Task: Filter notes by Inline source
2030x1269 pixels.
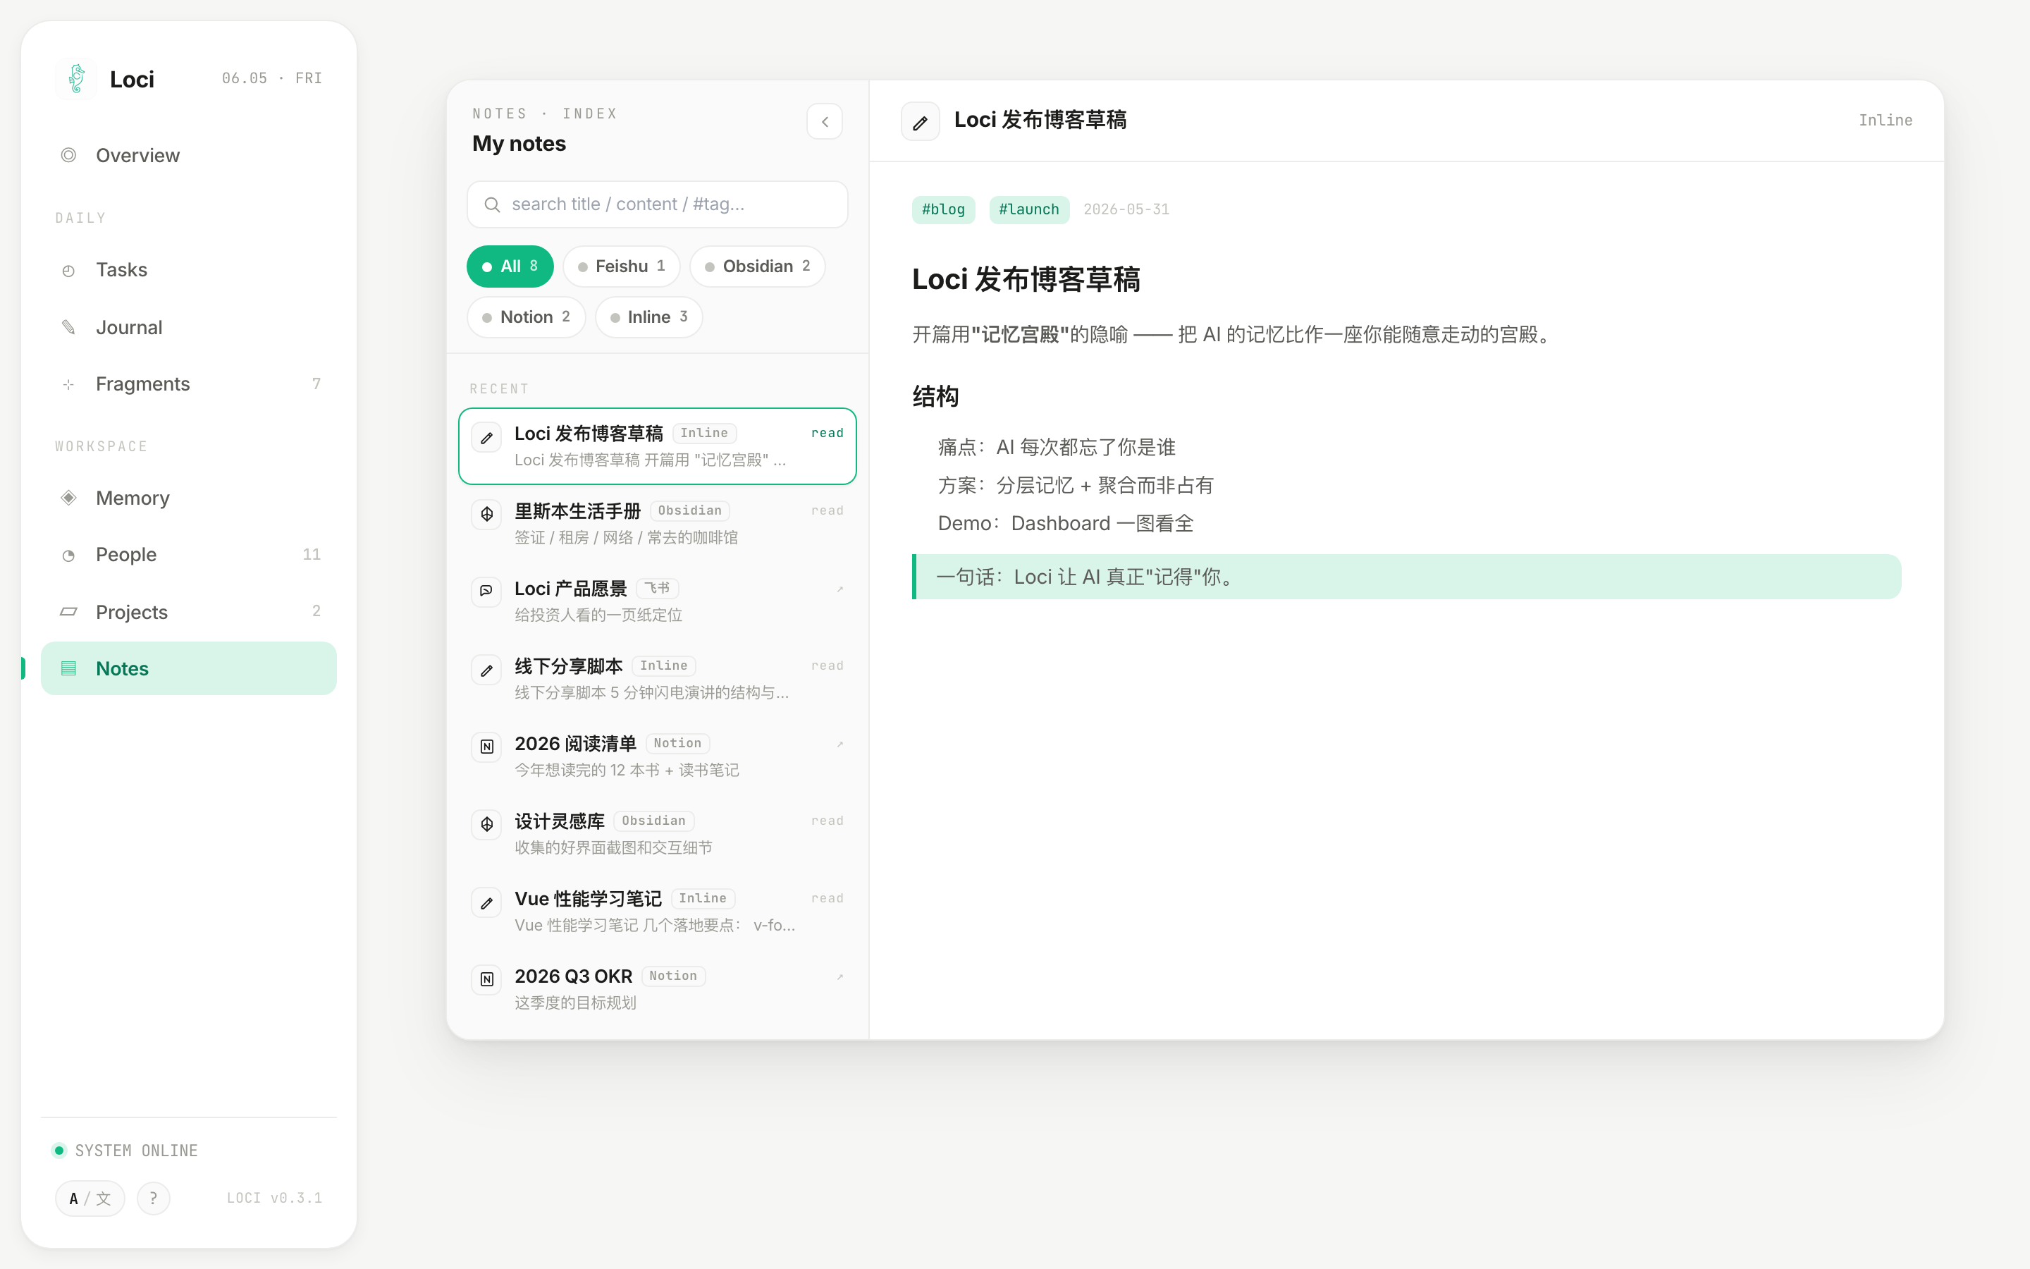Action: pyautogui.click(x=649, y=317)
